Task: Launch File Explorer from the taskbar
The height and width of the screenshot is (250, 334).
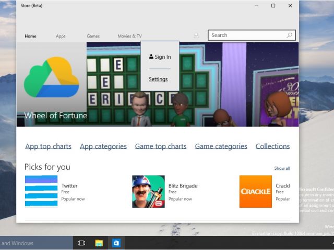Action: (99, 243)
